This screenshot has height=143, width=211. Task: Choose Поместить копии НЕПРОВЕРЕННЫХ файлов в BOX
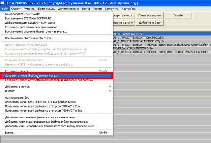56,102
